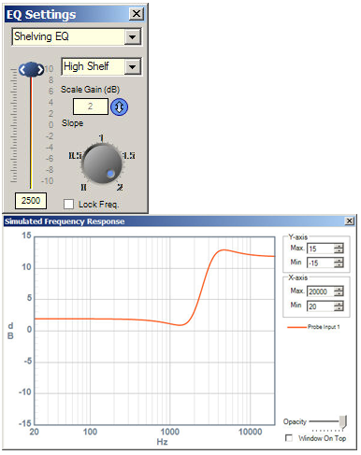Click the Scale Gain (dB) label
Viewport: 361px width, 455px height.
pos(90,90)
